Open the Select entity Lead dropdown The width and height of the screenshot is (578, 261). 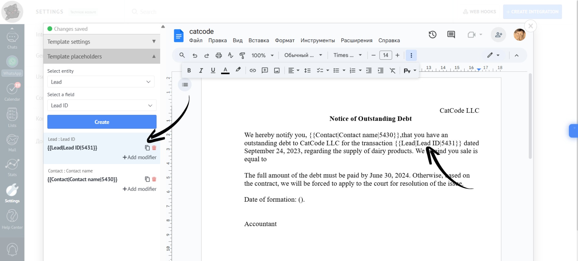click(101, 82)
